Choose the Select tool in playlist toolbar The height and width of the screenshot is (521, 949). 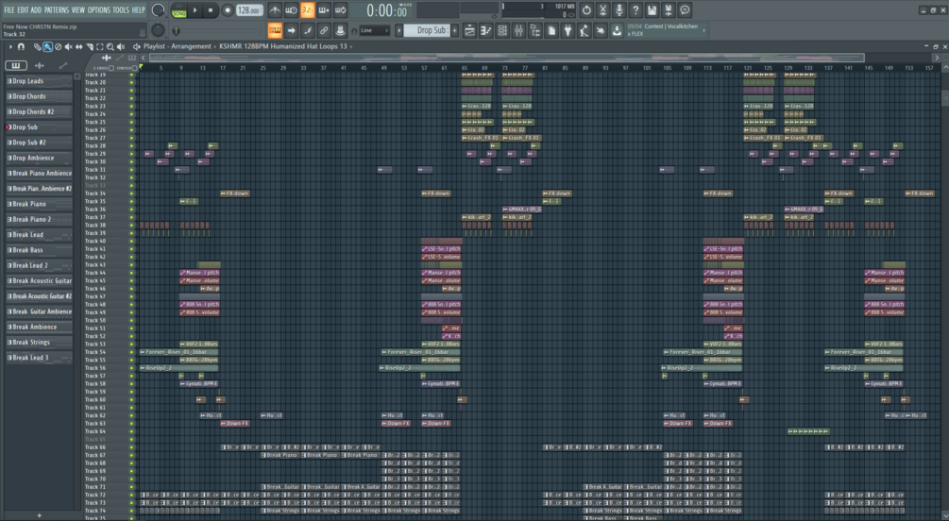point(100,46)
